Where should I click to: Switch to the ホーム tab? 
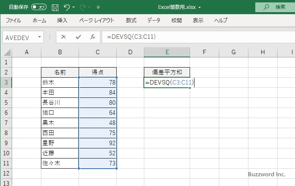[39, 20]
